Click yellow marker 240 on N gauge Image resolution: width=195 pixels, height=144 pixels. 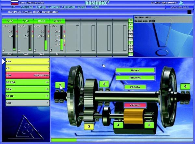pos(64,41)
